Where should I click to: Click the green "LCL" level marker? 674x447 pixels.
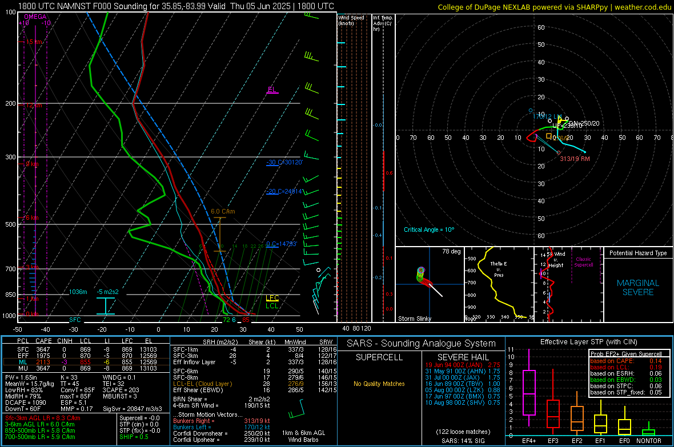[272, 305]
